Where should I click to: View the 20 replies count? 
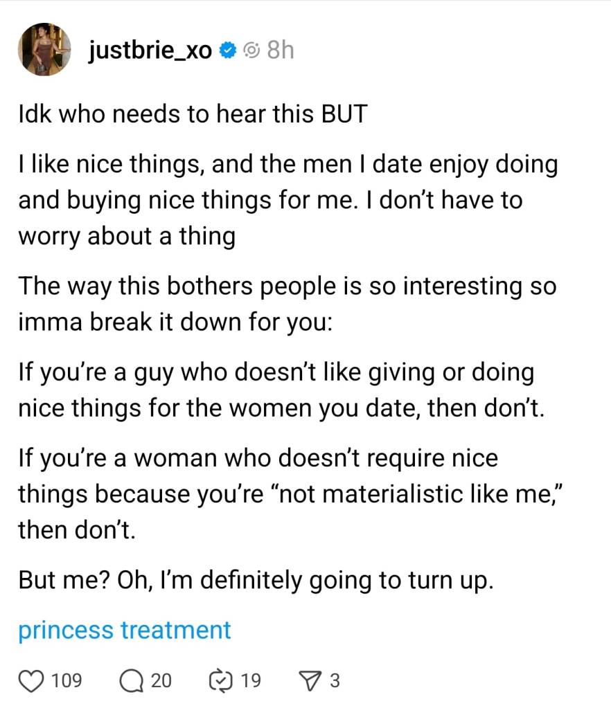coord(161,681)
